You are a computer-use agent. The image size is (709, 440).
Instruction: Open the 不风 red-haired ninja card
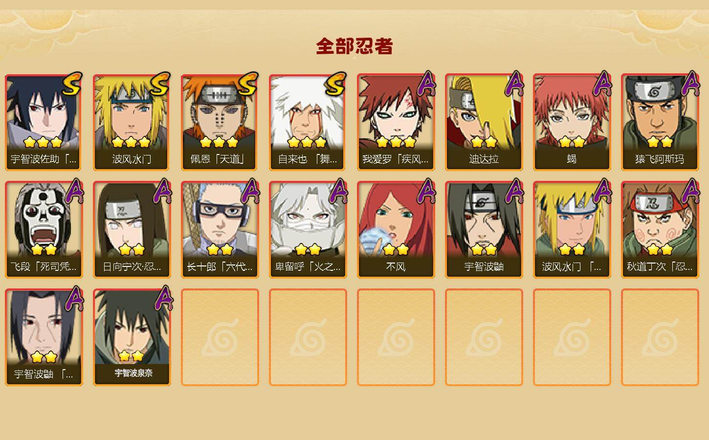396,230
